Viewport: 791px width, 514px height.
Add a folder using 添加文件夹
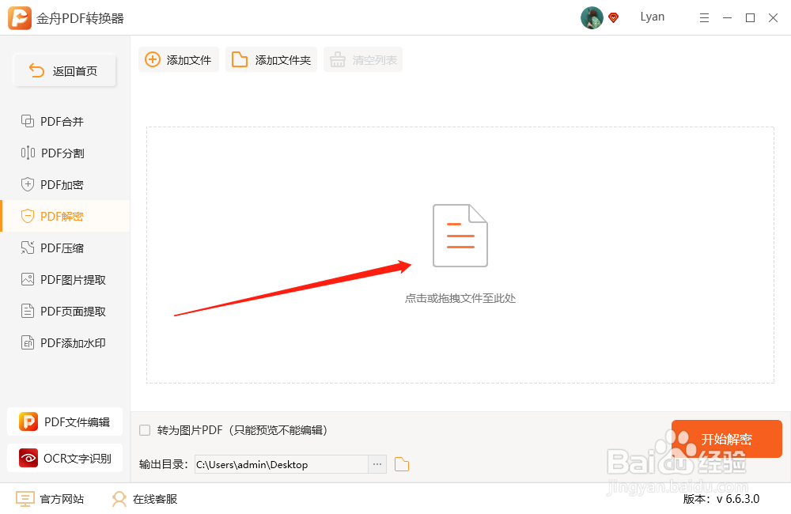[271, 59]
